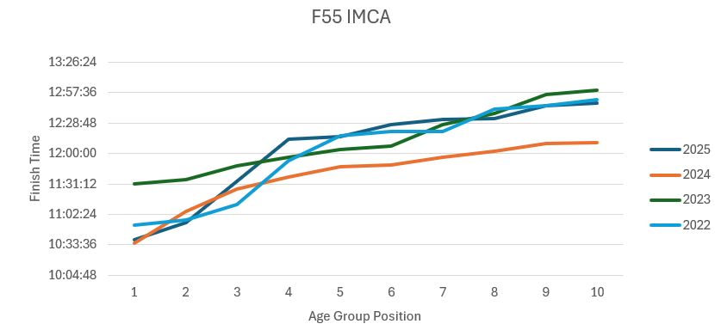715x336 pixels.
Task: Click the 2022 legend entry
Action: click(x=680, y=225)
